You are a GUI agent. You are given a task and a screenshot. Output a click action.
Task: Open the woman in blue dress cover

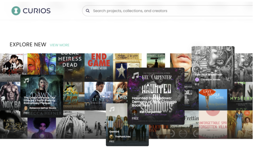240,125
